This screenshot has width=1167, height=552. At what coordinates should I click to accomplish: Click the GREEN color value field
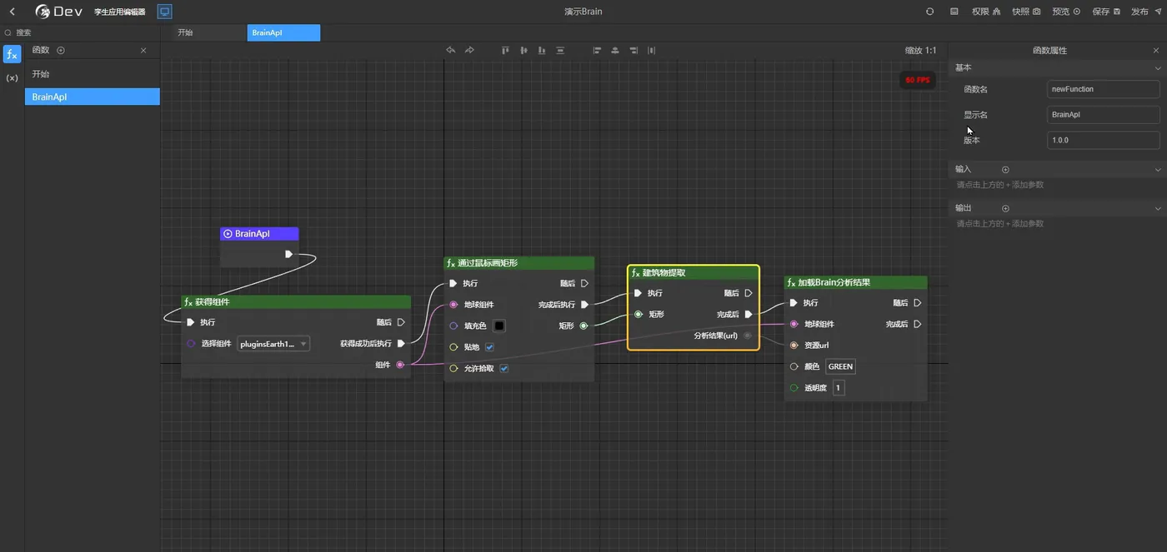(x=840, y=366)
